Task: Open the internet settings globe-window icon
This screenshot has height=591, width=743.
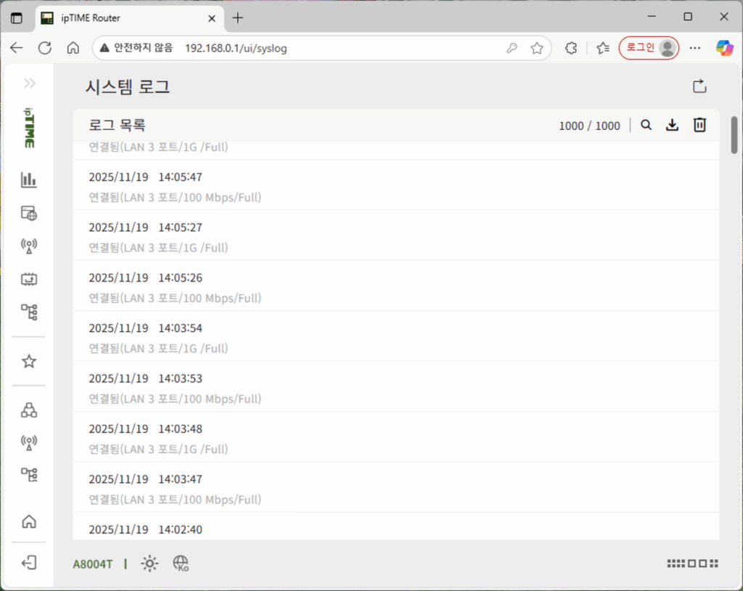Action: click(29, 213)
